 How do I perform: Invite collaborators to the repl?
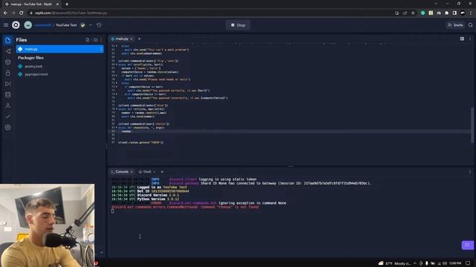click(455, 24)
